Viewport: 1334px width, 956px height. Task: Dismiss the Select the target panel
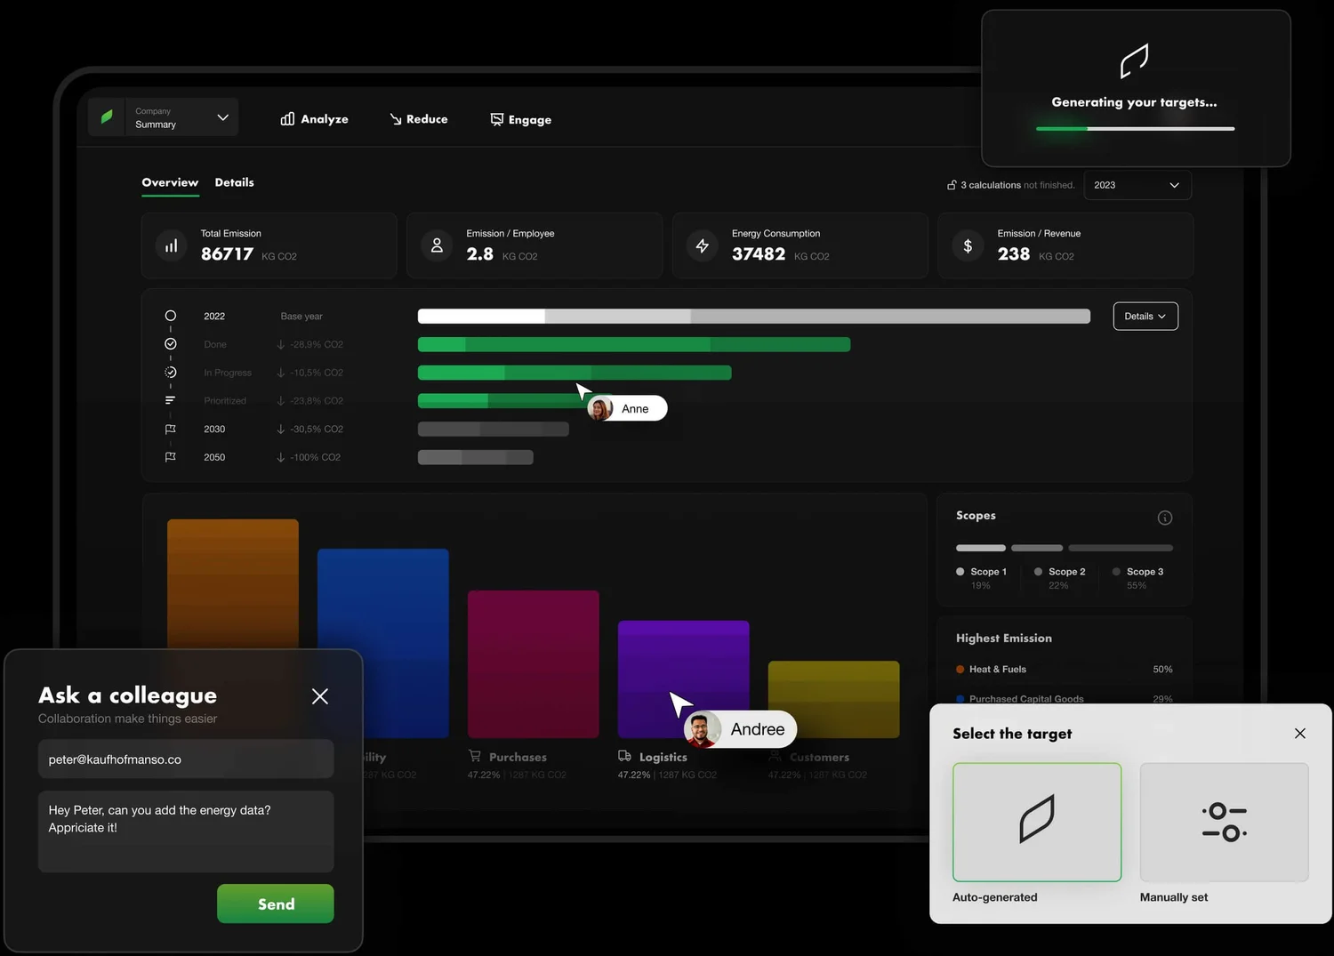(1300, 734)
